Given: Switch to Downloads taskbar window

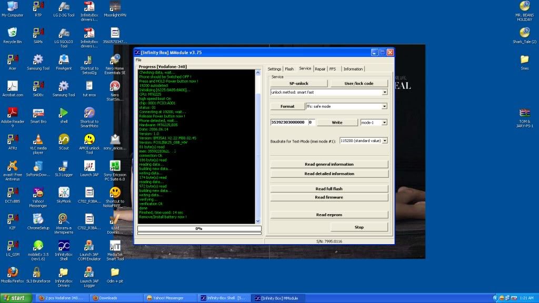Looking at the screenshot, I should click(x=116, y=298).
